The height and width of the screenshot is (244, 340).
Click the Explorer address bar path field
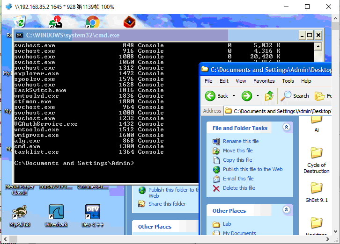[281, 111]
